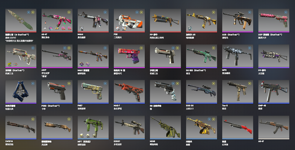
Task: Click the blue CT badge on USP-S
Action: click(x=286, y=12)
